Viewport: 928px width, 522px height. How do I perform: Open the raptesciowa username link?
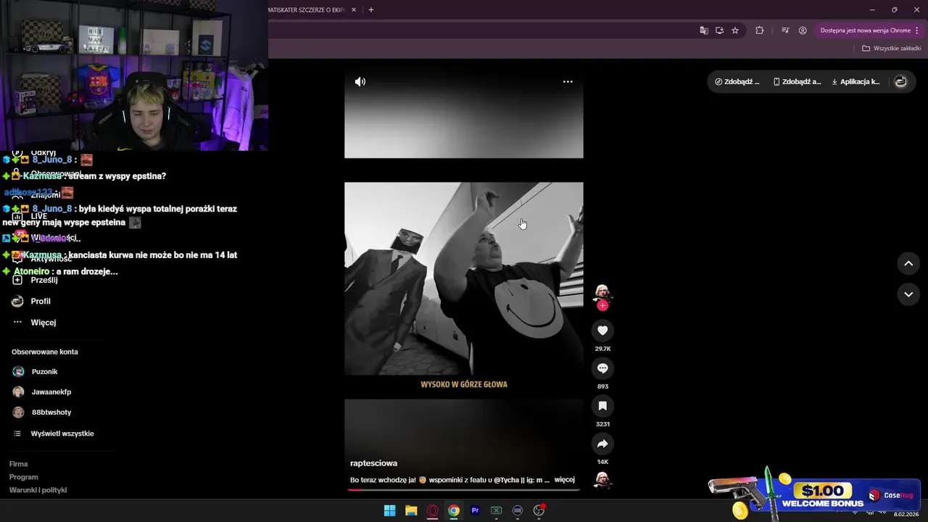373,463
